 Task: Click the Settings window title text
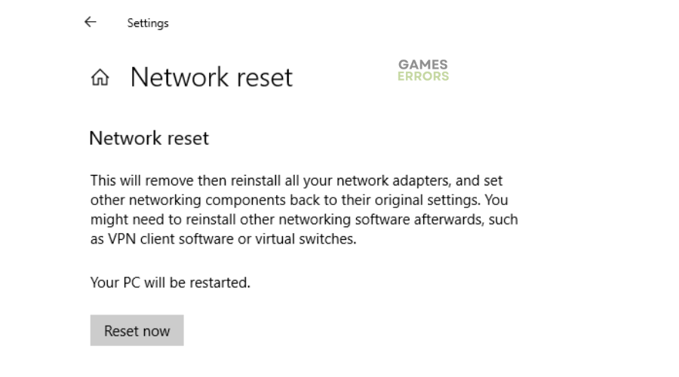pyautogui.click(x=148, y=23)
